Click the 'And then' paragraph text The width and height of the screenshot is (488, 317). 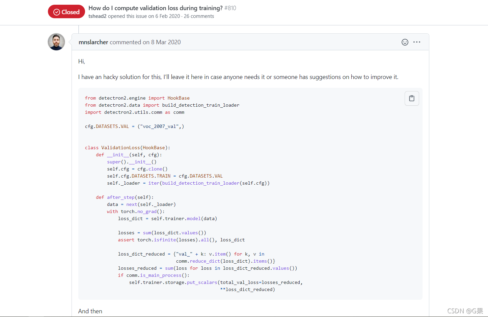click(x=90, y=311)
